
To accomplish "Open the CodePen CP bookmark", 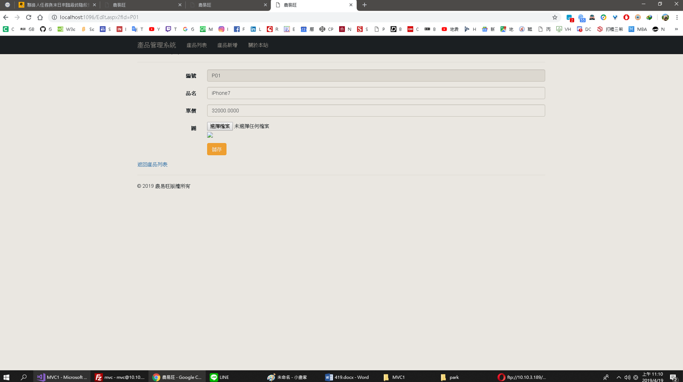I will 326,29.
